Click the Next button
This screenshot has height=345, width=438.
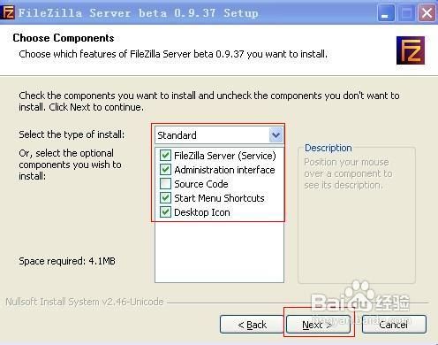pyautogui.click(x=318, y=325)
